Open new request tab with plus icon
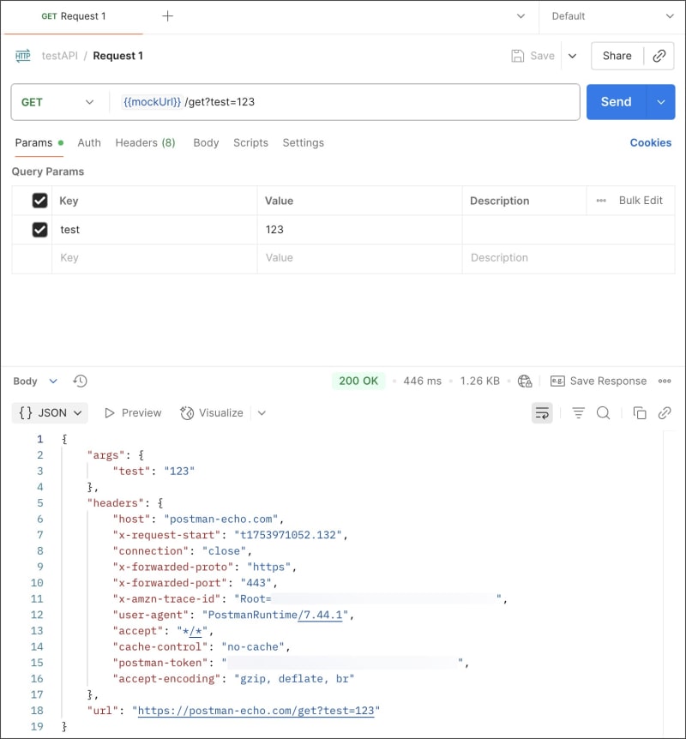Screen dimensions: 686x739 pos(167,16)
